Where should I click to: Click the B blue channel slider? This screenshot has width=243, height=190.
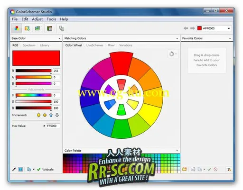(x=34, y=83)
